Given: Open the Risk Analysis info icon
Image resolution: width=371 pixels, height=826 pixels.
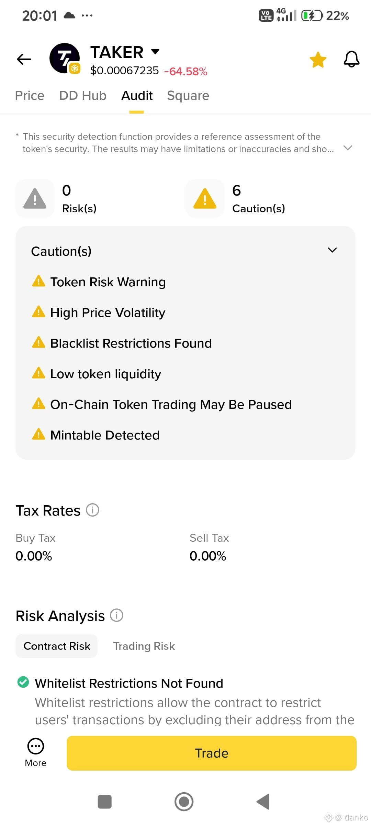Looking at the screenshot, I should [116, 615].
